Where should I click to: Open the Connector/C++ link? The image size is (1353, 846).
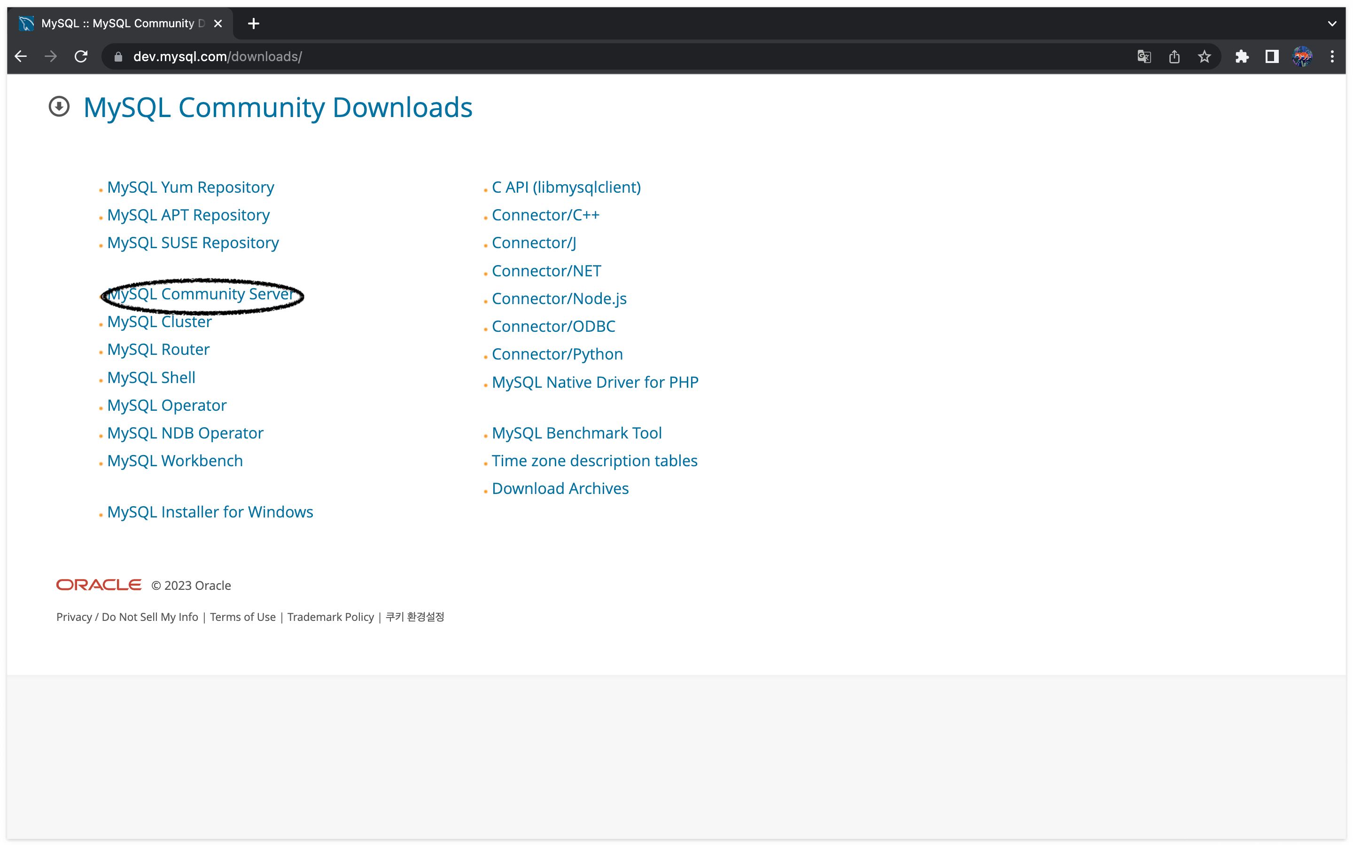pyautogui.click(x=546, y=215)
